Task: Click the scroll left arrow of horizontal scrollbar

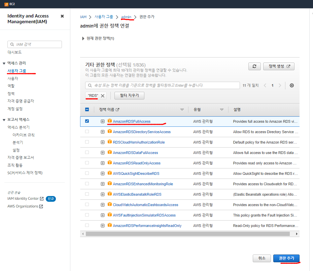Action: coord(83,234)
